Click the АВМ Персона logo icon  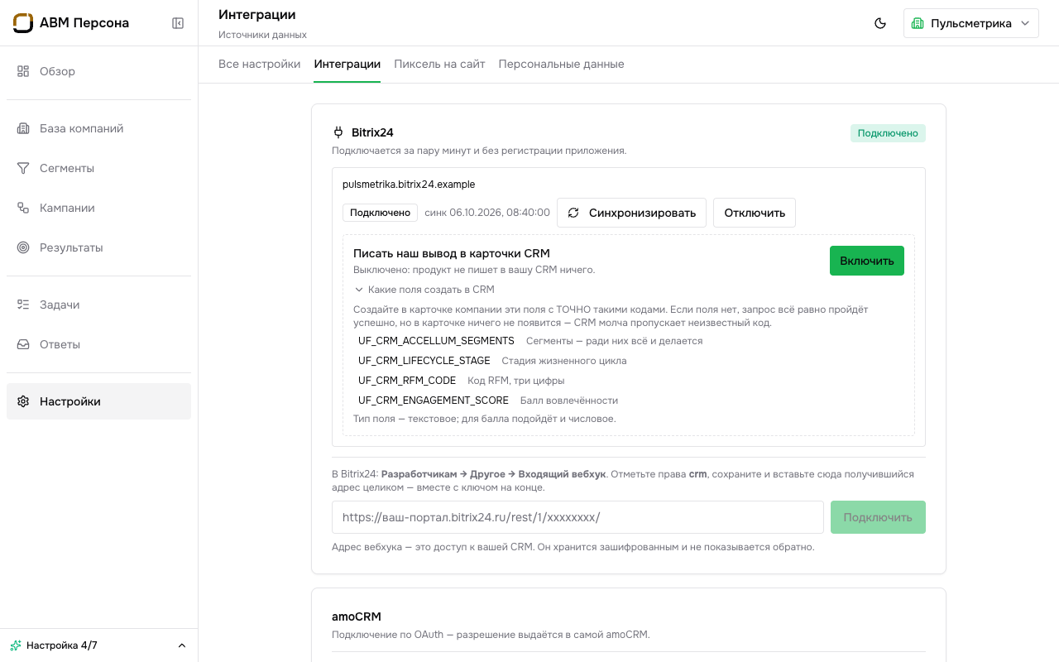coord(23,23)
